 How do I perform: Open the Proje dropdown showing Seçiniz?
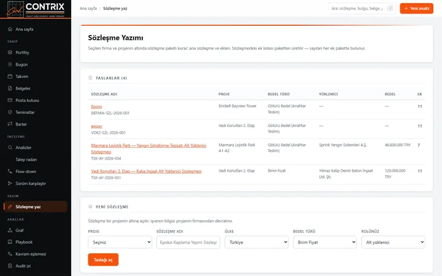[120, 242]
